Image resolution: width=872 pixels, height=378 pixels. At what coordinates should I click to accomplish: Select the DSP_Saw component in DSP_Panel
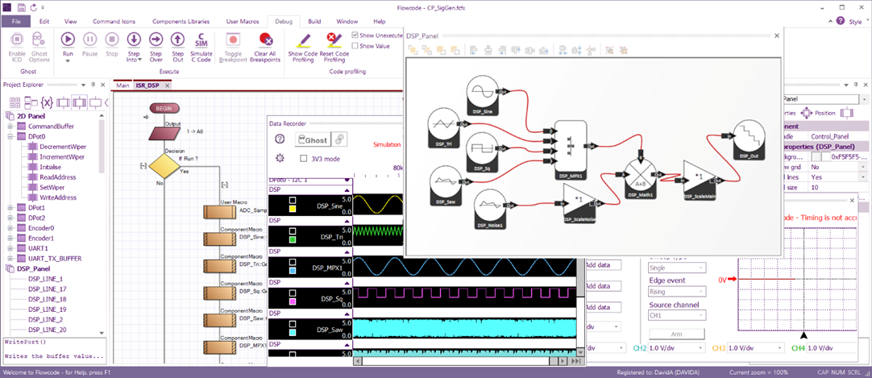[445, 185]
